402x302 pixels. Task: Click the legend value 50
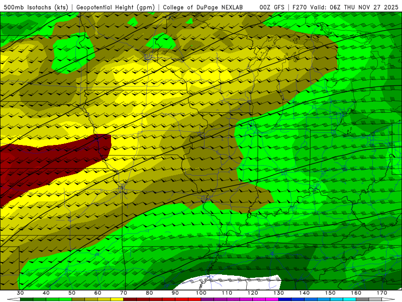coord(72,293)
